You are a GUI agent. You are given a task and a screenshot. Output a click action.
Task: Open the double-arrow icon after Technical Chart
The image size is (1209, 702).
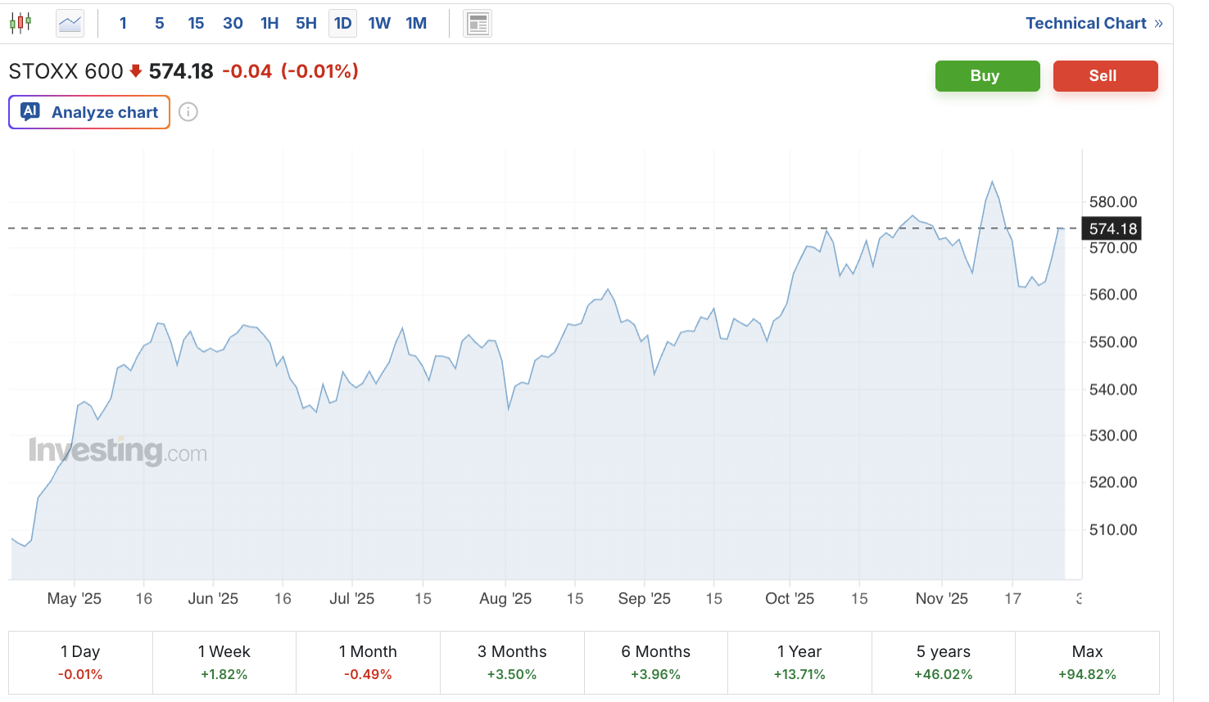pyautogui.click(x=1158, y=23)
